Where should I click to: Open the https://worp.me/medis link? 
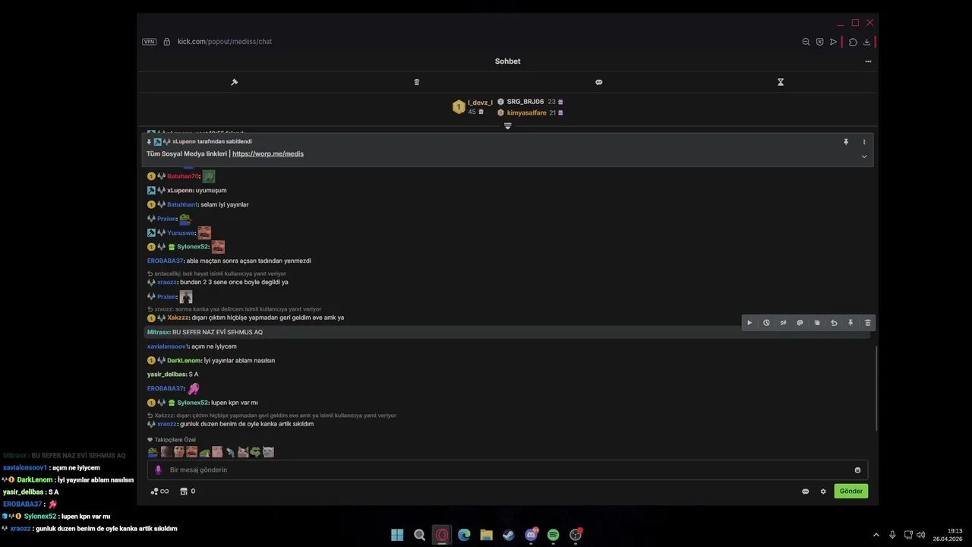[268, 153]
